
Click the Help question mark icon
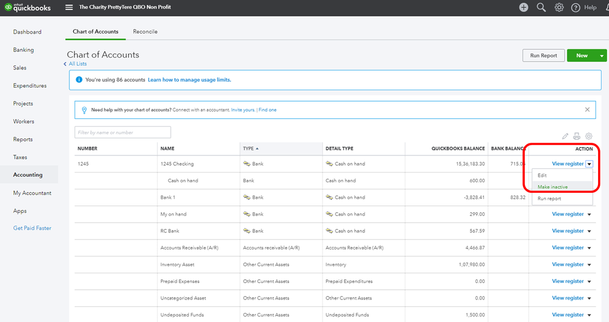coord(575,7)
